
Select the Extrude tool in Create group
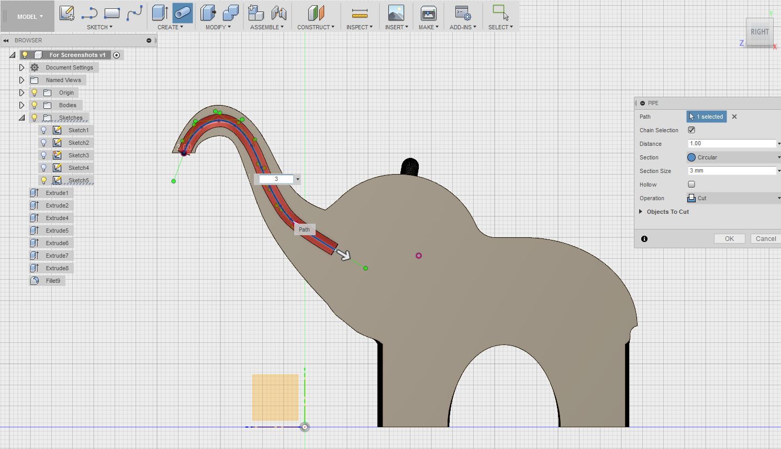[x=160, y=13]
